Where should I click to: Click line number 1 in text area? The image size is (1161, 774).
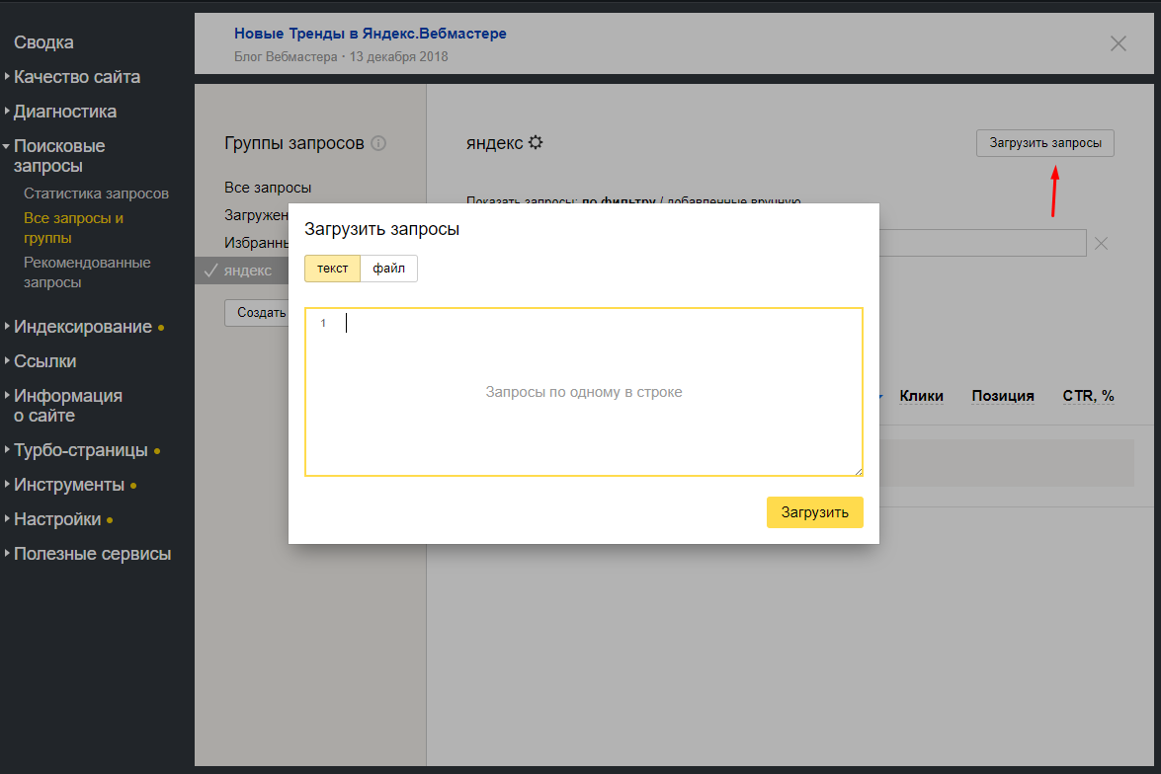(323, 324)
